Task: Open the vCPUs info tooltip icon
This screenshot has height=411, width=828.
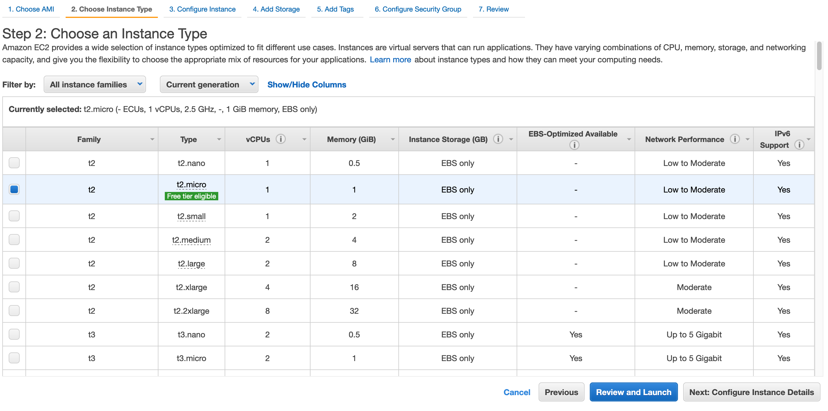Action: pos(281,139)
